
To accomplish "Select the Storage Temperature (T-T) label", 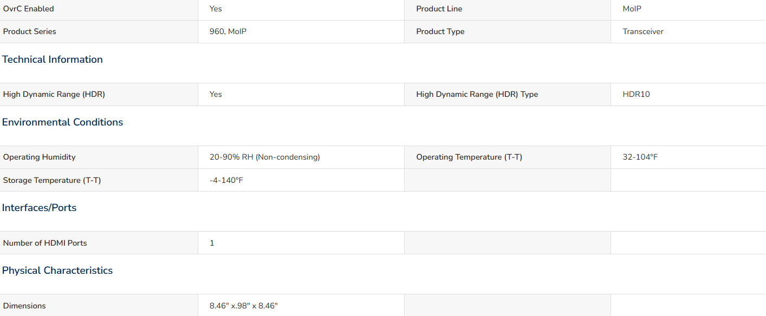I will point(52,180).
